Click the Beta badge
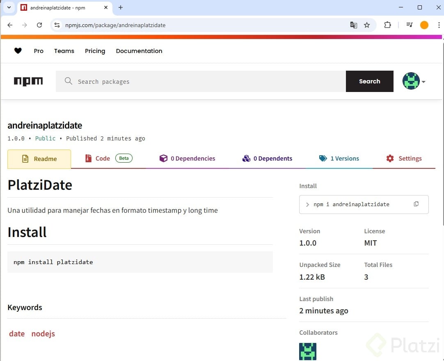The image size is (444, 361). point(124,158)
